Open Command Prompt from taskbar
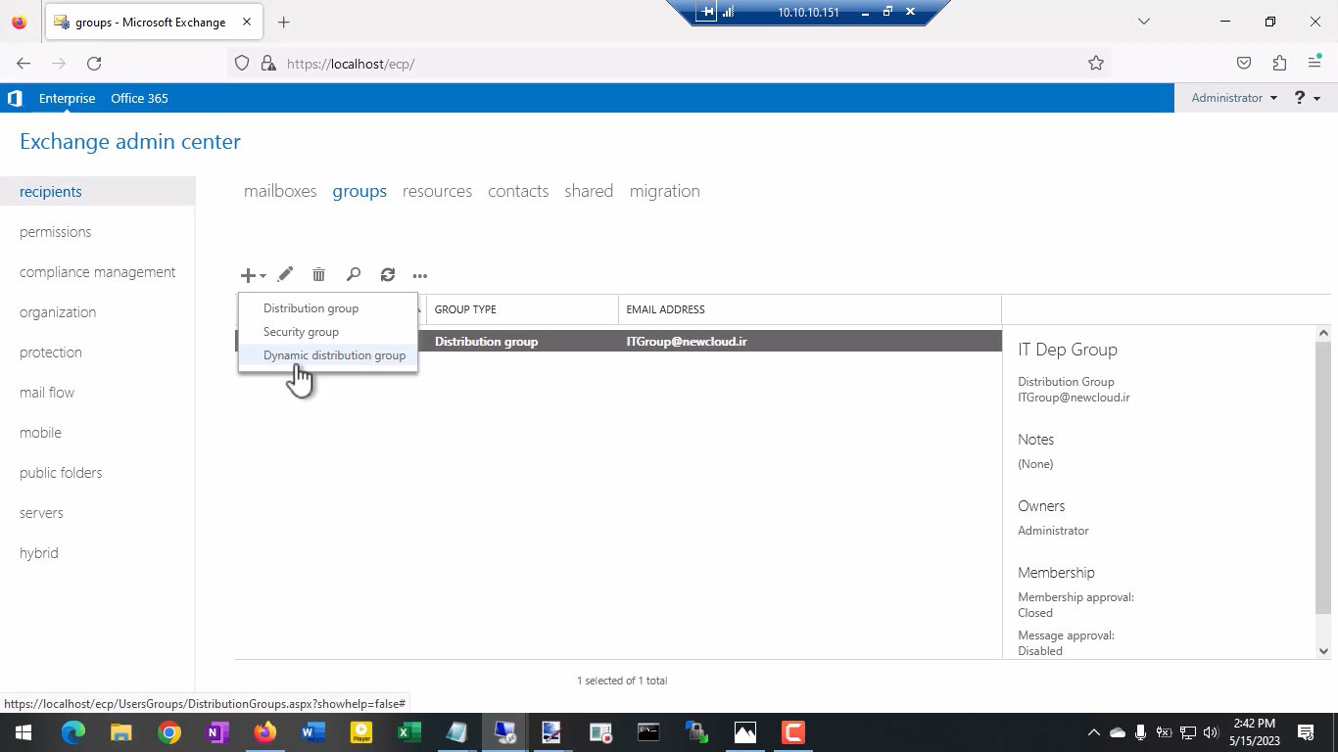This screenshot has height=752, width=1338. coord(648,732)
